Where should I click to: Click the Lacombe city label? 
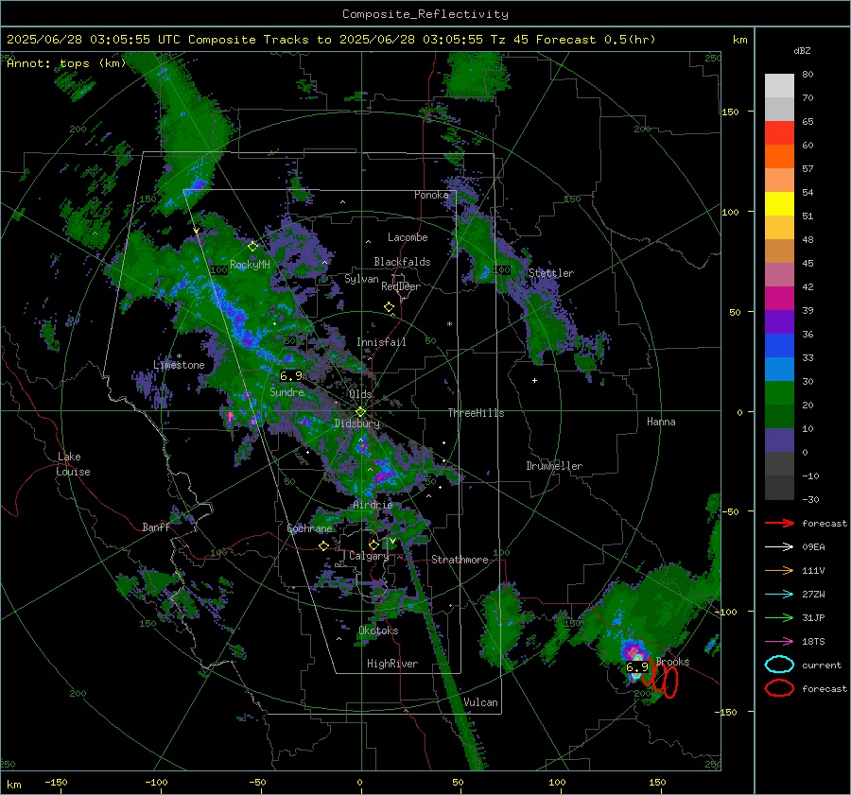(x=408, y=237)
